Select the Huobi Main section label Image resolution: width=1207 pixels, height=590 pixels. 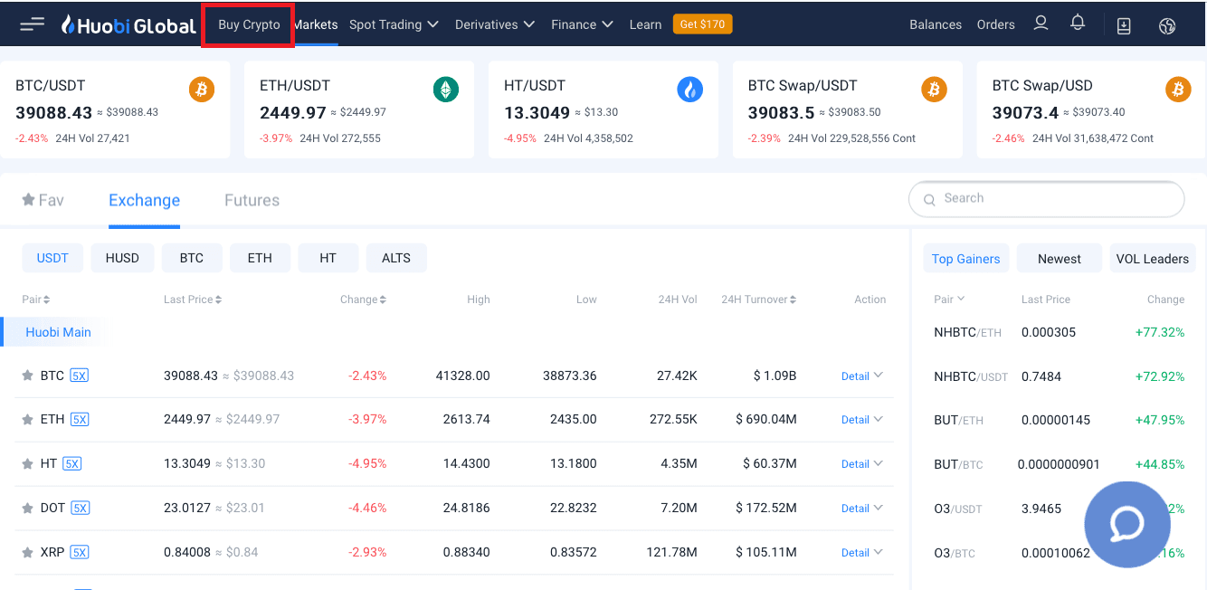(58, 332)
